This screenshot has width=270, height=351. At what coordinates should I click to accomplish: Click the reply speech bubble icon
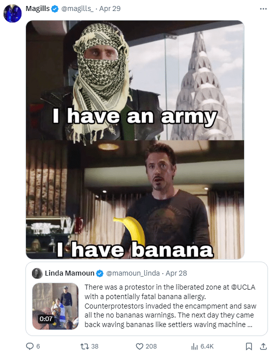[30, 346]
